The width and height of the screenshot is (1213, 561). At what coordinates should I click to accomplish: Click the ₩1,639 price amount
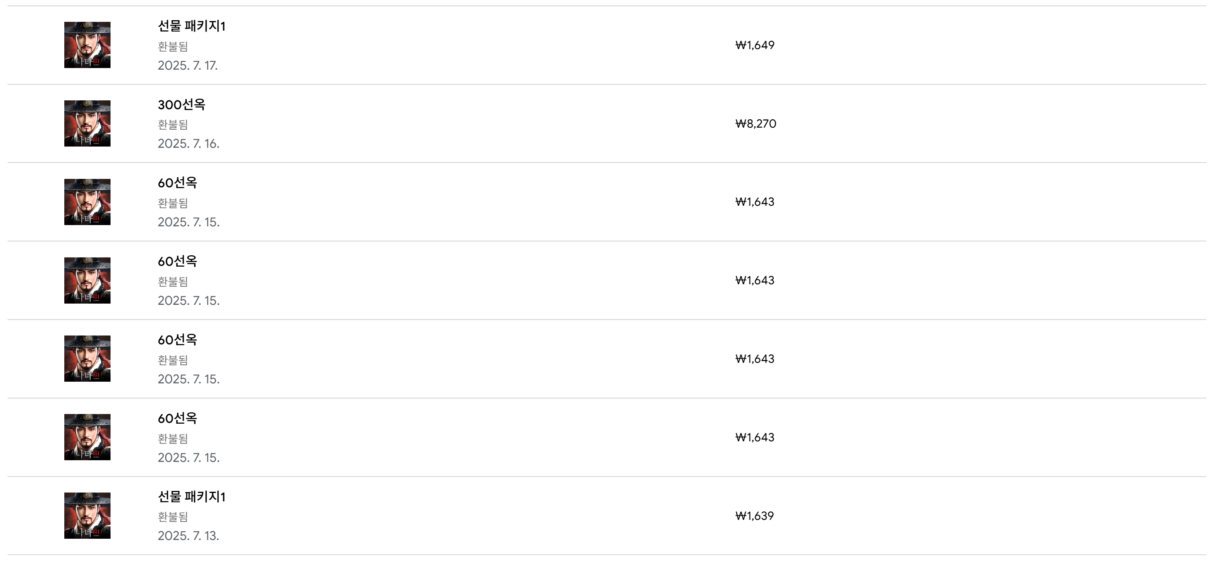[754, 516]
